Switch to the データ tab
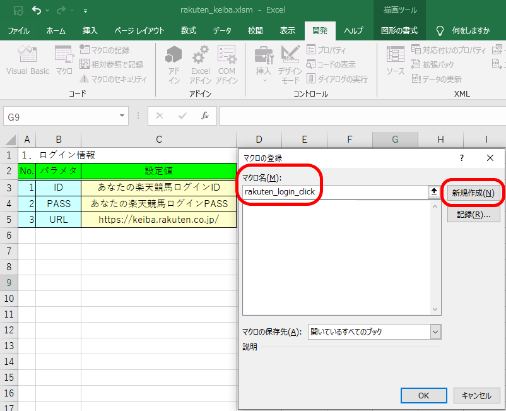This screenshot has height=411, width=506. (222, 31)
